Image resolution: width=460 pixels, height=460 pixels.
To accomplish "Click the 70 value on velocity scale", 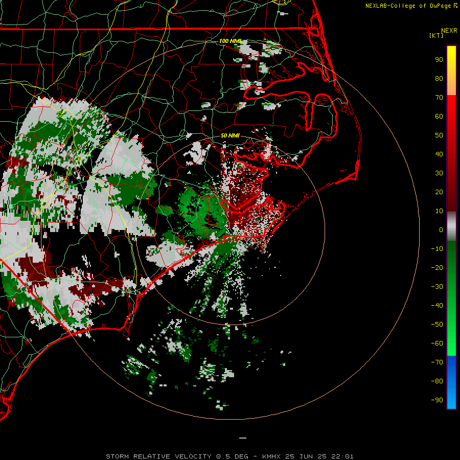I will click(x=439, y=98).
